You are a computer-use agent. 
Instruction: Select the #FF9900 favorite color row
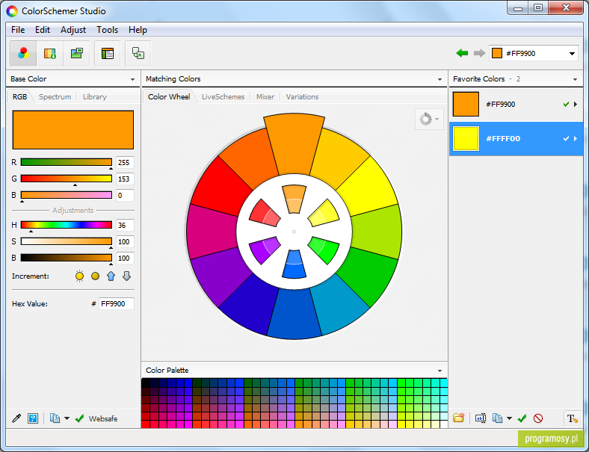pos(516,105)
